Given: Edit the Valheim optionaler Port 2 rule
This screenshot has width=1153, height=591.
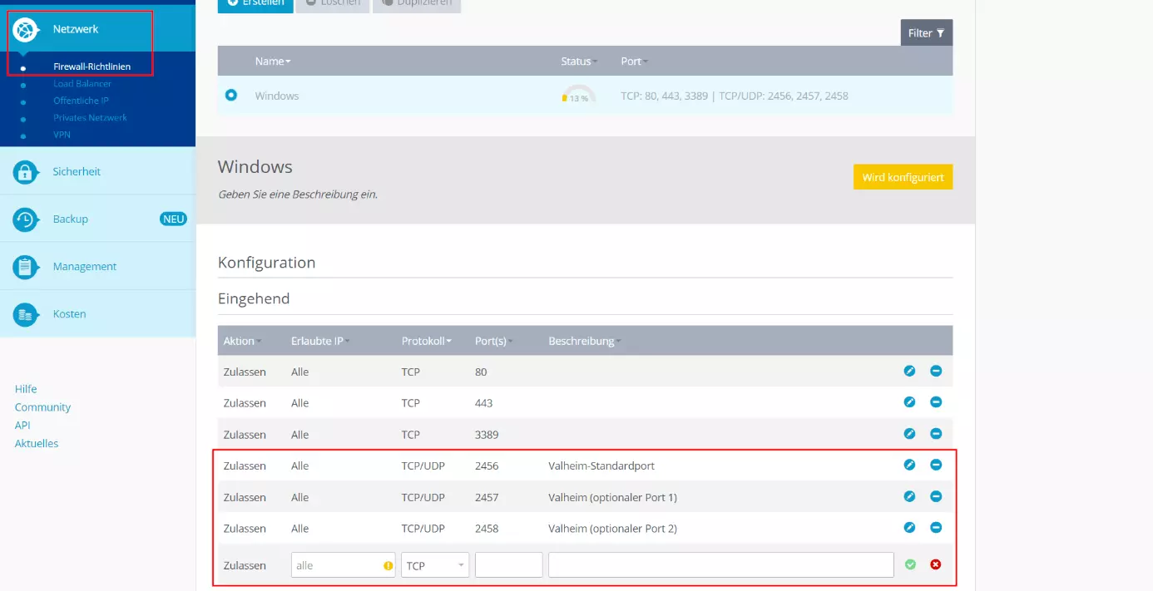Looking at the screenshot, I should [x=909, y=528].
